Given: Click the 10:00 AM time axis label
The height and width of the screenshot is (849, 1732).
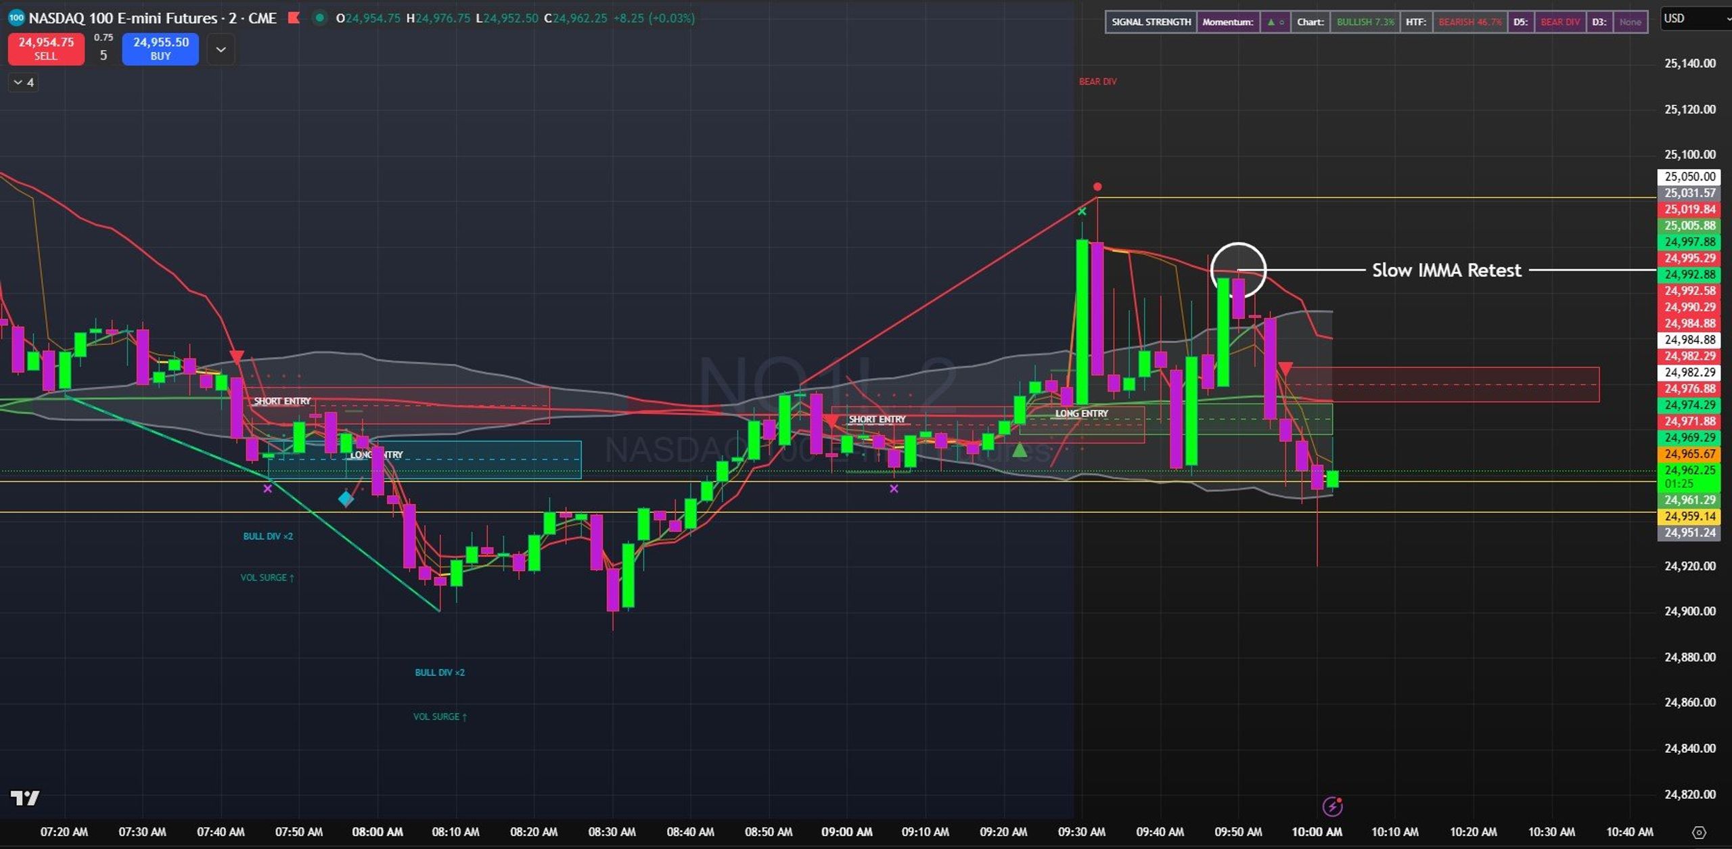Looking at the screenshot, I should pos(1317,832).
